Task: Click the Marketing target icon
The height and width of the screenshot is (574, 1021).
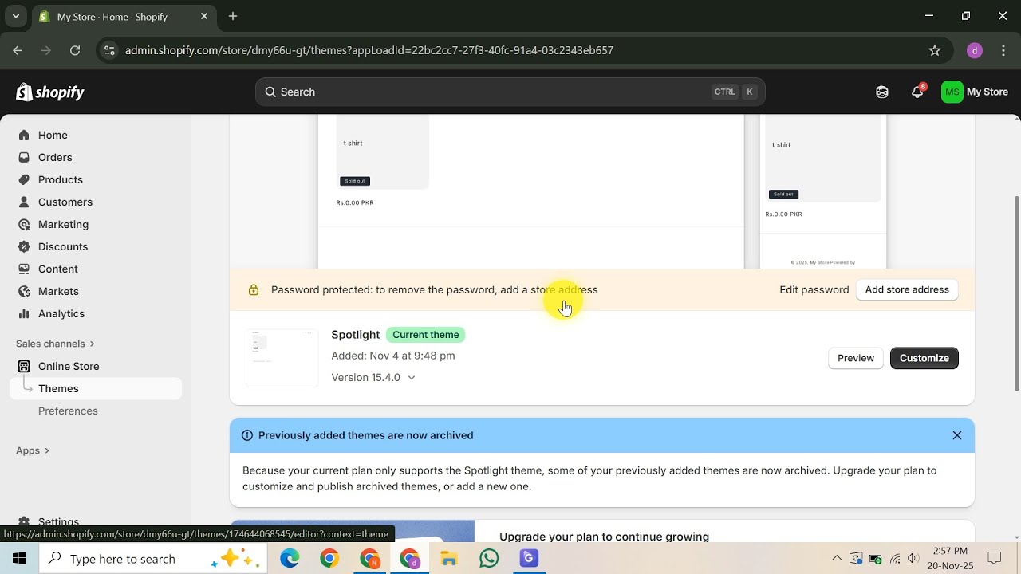Action: pyautogui.click(x=24, y=224)
